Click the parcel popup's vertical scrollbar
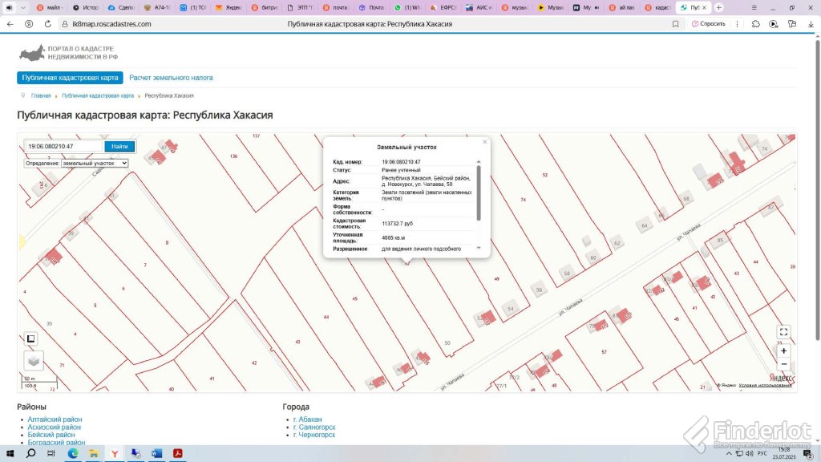Image resolution: width=821 pixels, height=462 pixels. (479, 192)
